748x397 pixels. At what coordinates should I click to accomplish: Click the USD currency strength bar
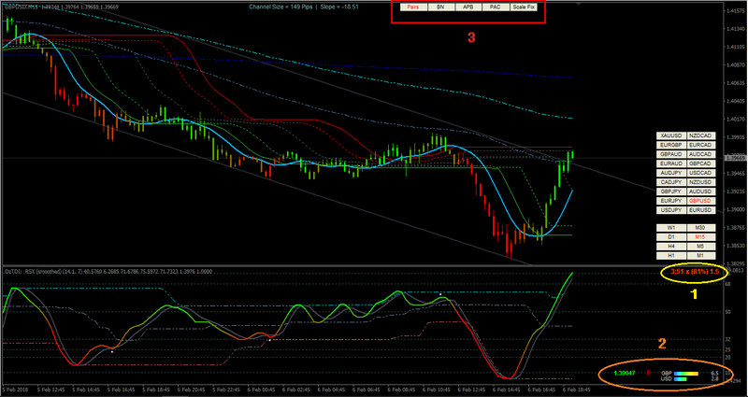click(681, 379)
